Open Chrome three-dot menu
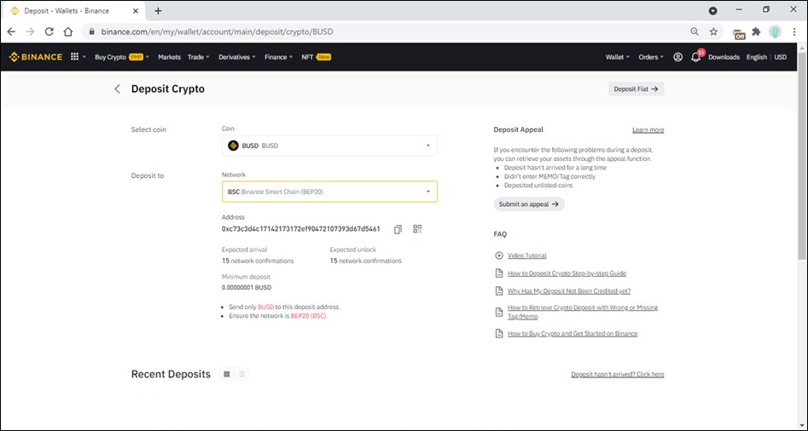This screenshot has width=808, height=431. pos(794,32)
